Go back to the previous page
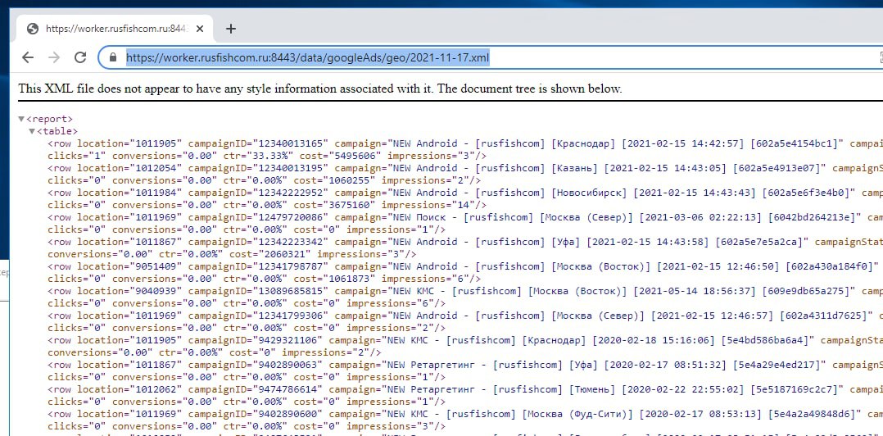 (x=28, y=57)
